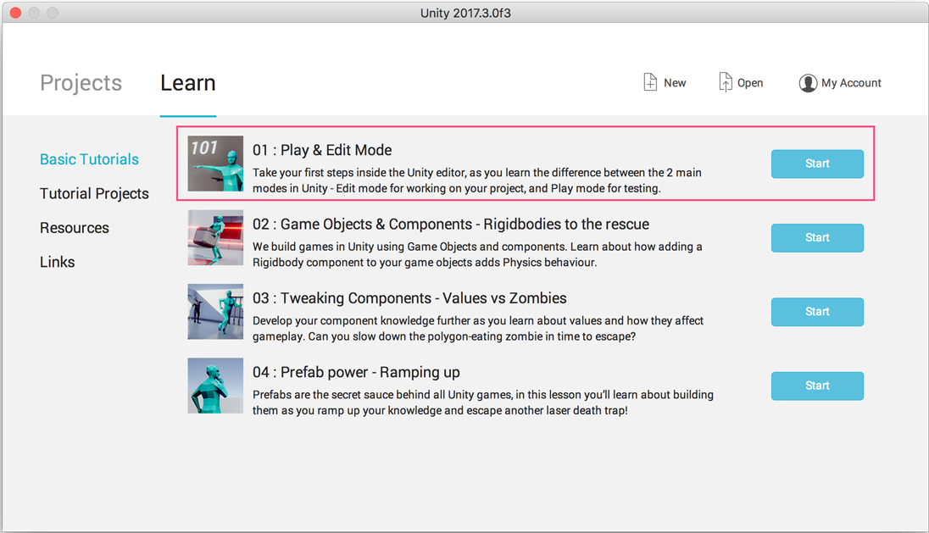Click the Open project file icon
The image size is (929, 533).
pyautogui.click(x=726, y=82)
